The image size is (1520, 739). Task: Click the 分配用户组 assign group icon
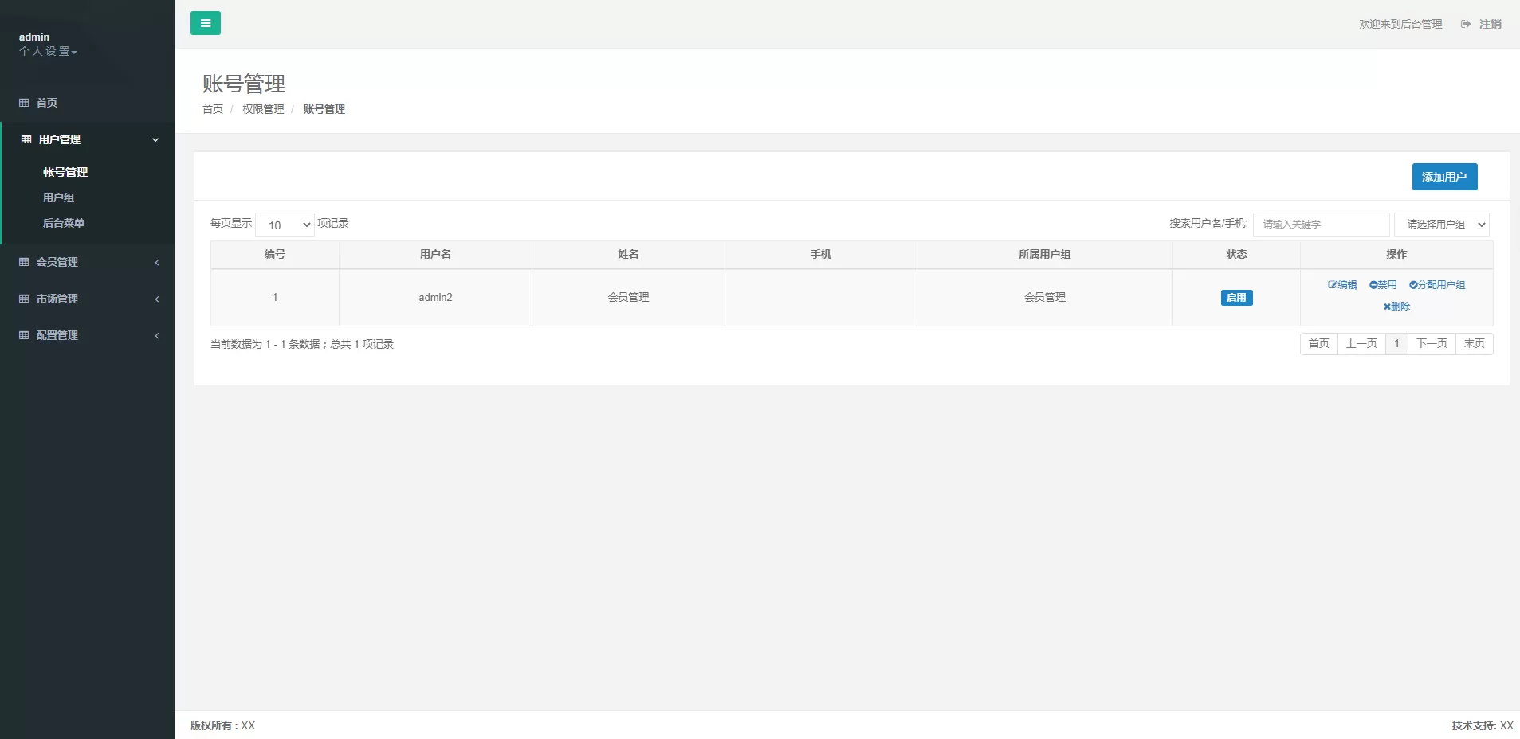click(1413, 285)
